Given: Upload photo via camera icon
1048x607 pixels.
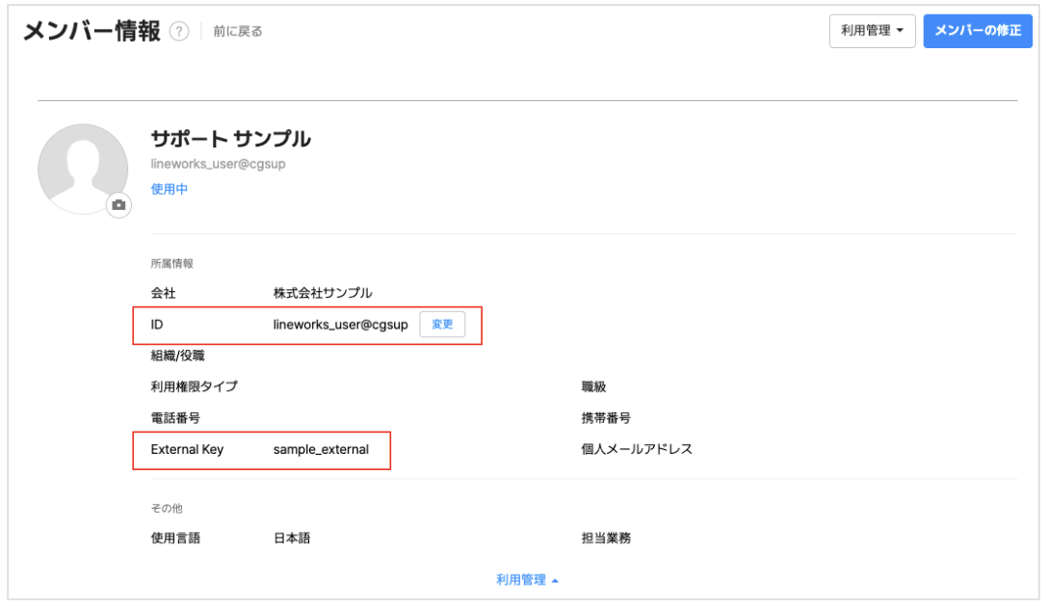Looking at the screenshot, I should click(119, 205).
